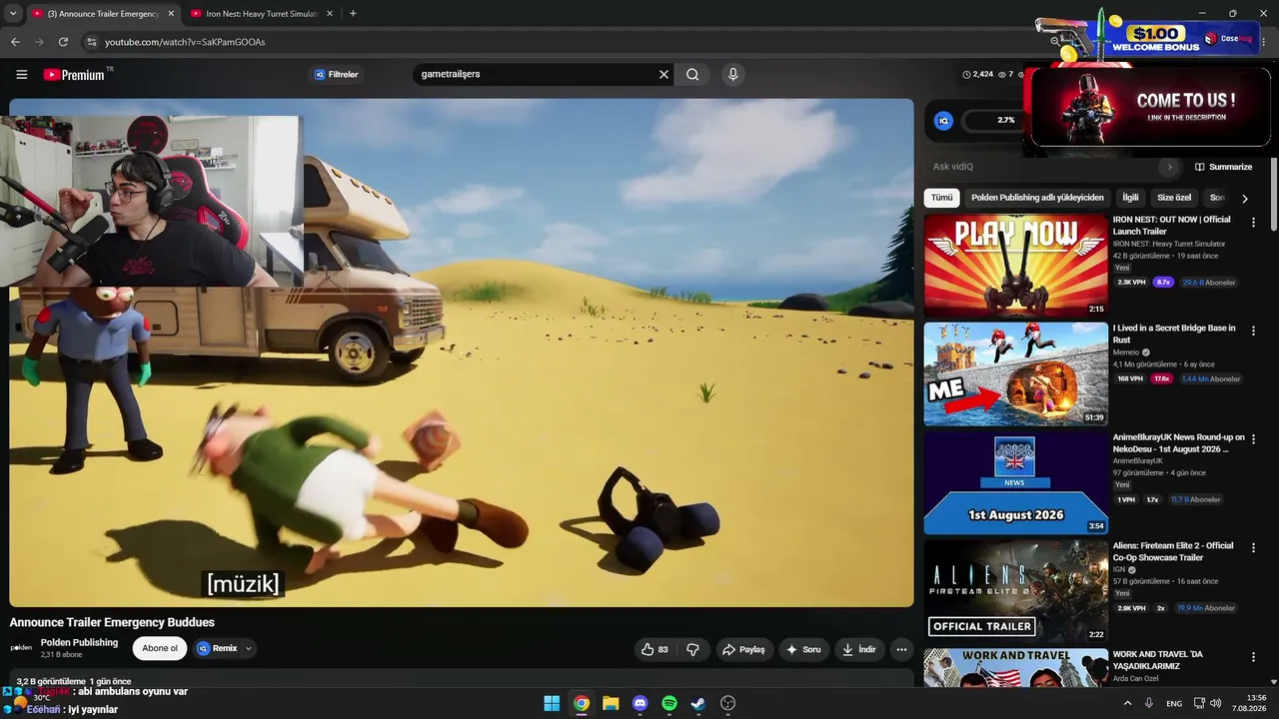Open Aliens Fireteam Elite 2 thumbnail

(1015, 592)
